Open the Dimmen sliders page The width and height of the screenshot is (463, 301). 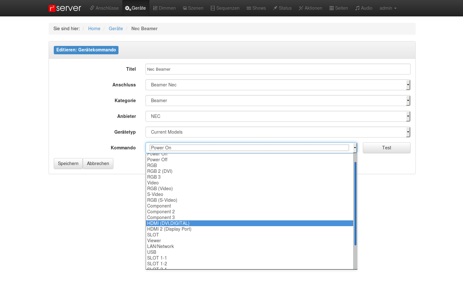pos(164,8)
